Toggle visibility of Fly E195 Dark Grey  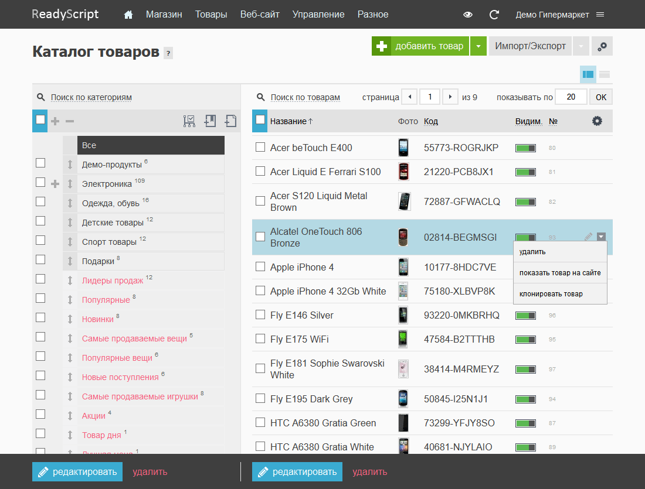(x=526, y=399)
